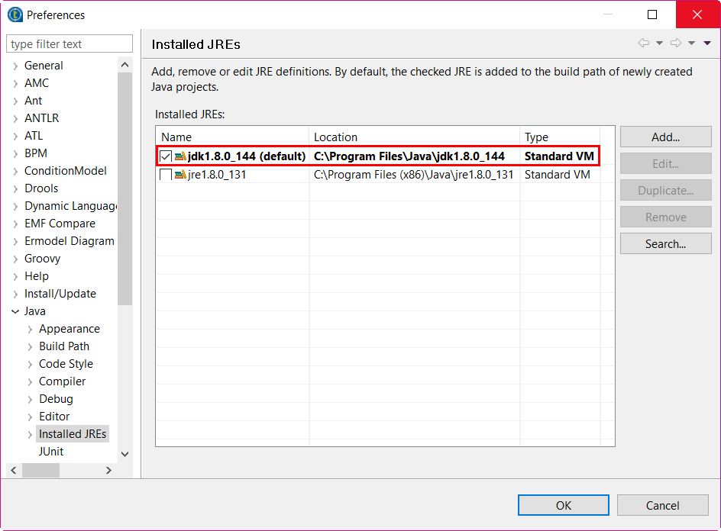Expand the General tree node
The width and height of the screenshot is (721, 531).
[15, 66]
